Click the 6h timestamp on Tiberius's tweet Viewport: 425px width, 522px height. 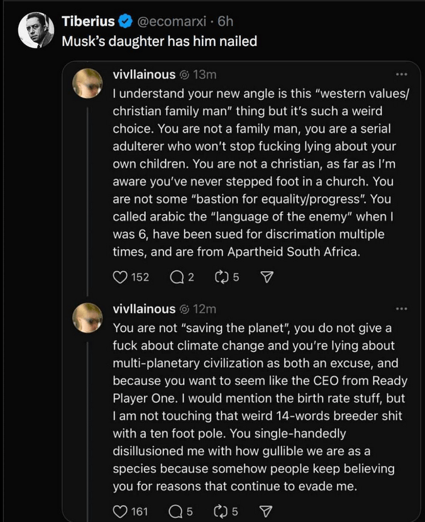[x=225, y=22]
